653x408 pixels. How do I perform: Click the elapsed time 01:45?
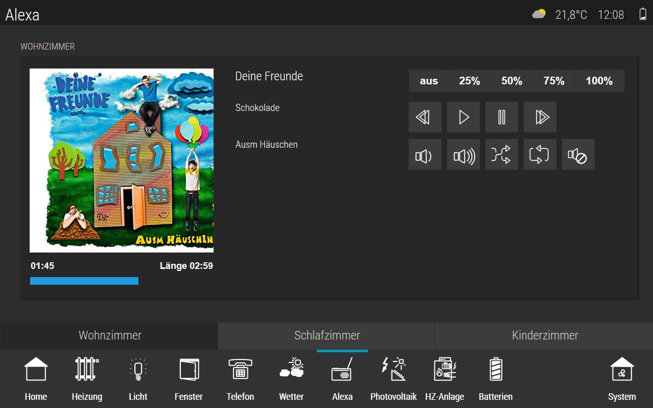pyautogui.click(x=42, y=266)
